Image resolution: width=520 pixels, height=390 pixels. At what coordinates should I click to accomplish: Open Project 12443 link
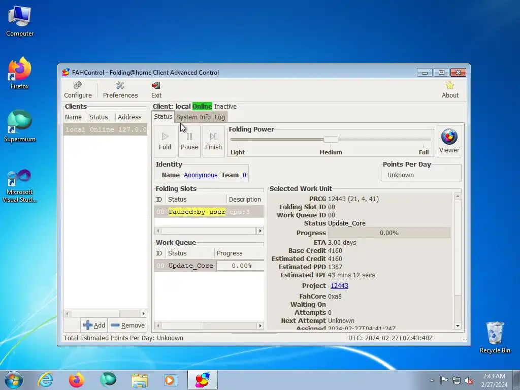click(339, 286)
